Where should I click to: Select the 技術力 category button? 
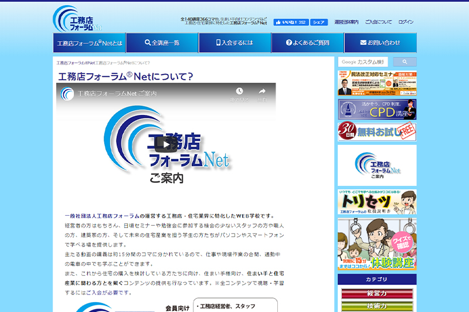pos(377,306)
